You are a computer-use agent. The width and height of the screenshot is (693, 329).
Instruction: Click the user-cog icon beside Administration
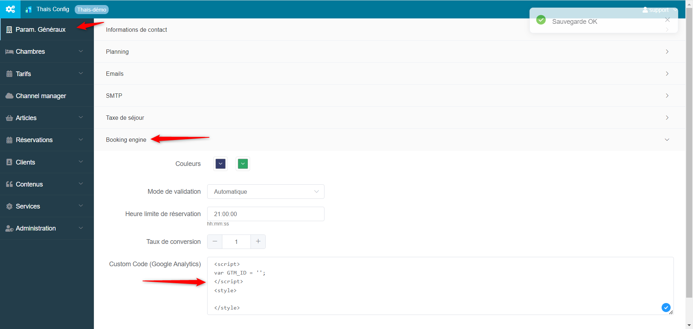point(9,228)
